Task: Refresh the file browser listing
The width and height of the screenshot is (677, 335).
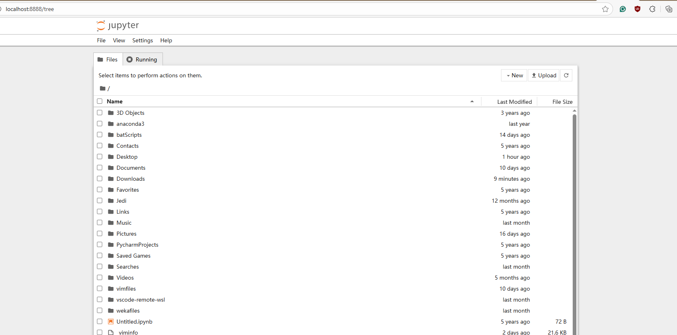Action: (x=566, y=75)
